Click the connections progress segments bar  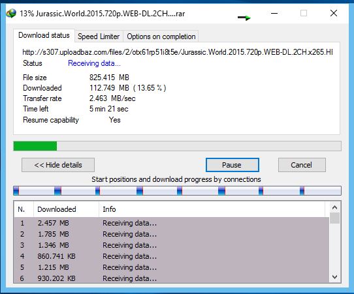pyautogui.click(x=177, y=190)
